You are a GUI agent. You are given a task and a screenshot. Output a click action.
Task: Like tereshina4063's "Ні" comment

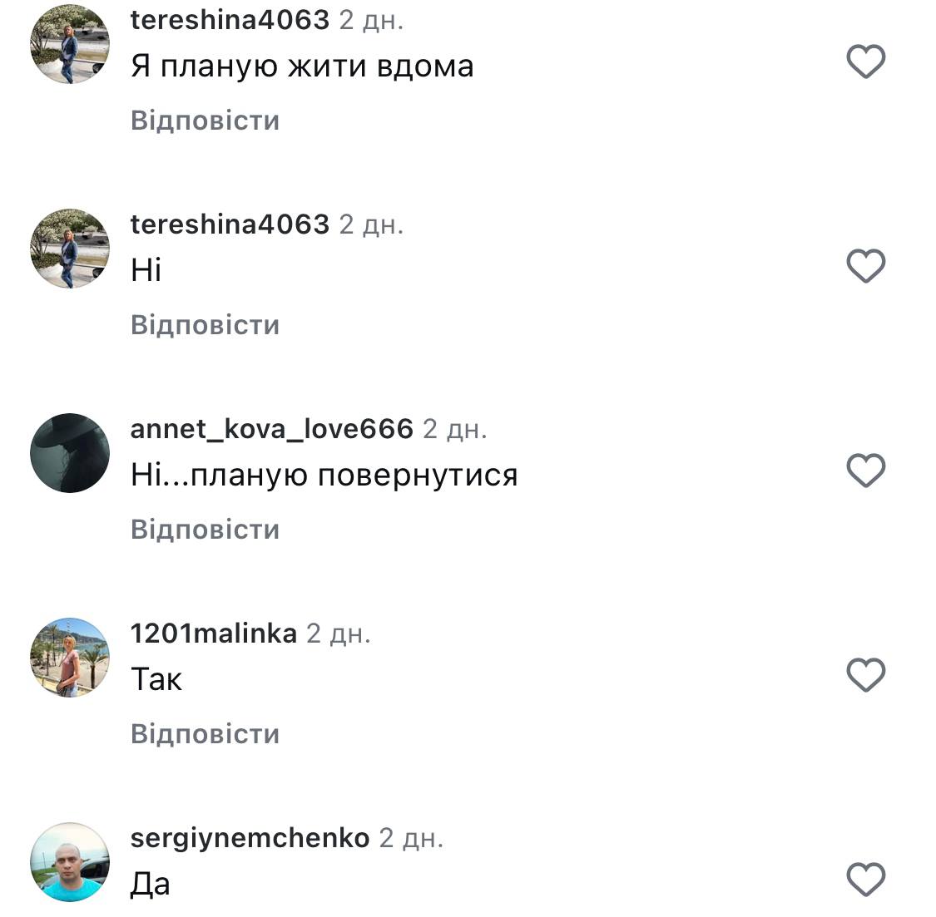(865, 265)
